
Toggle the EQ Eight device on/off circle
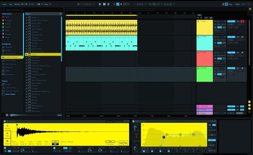(x=133, y=121)
